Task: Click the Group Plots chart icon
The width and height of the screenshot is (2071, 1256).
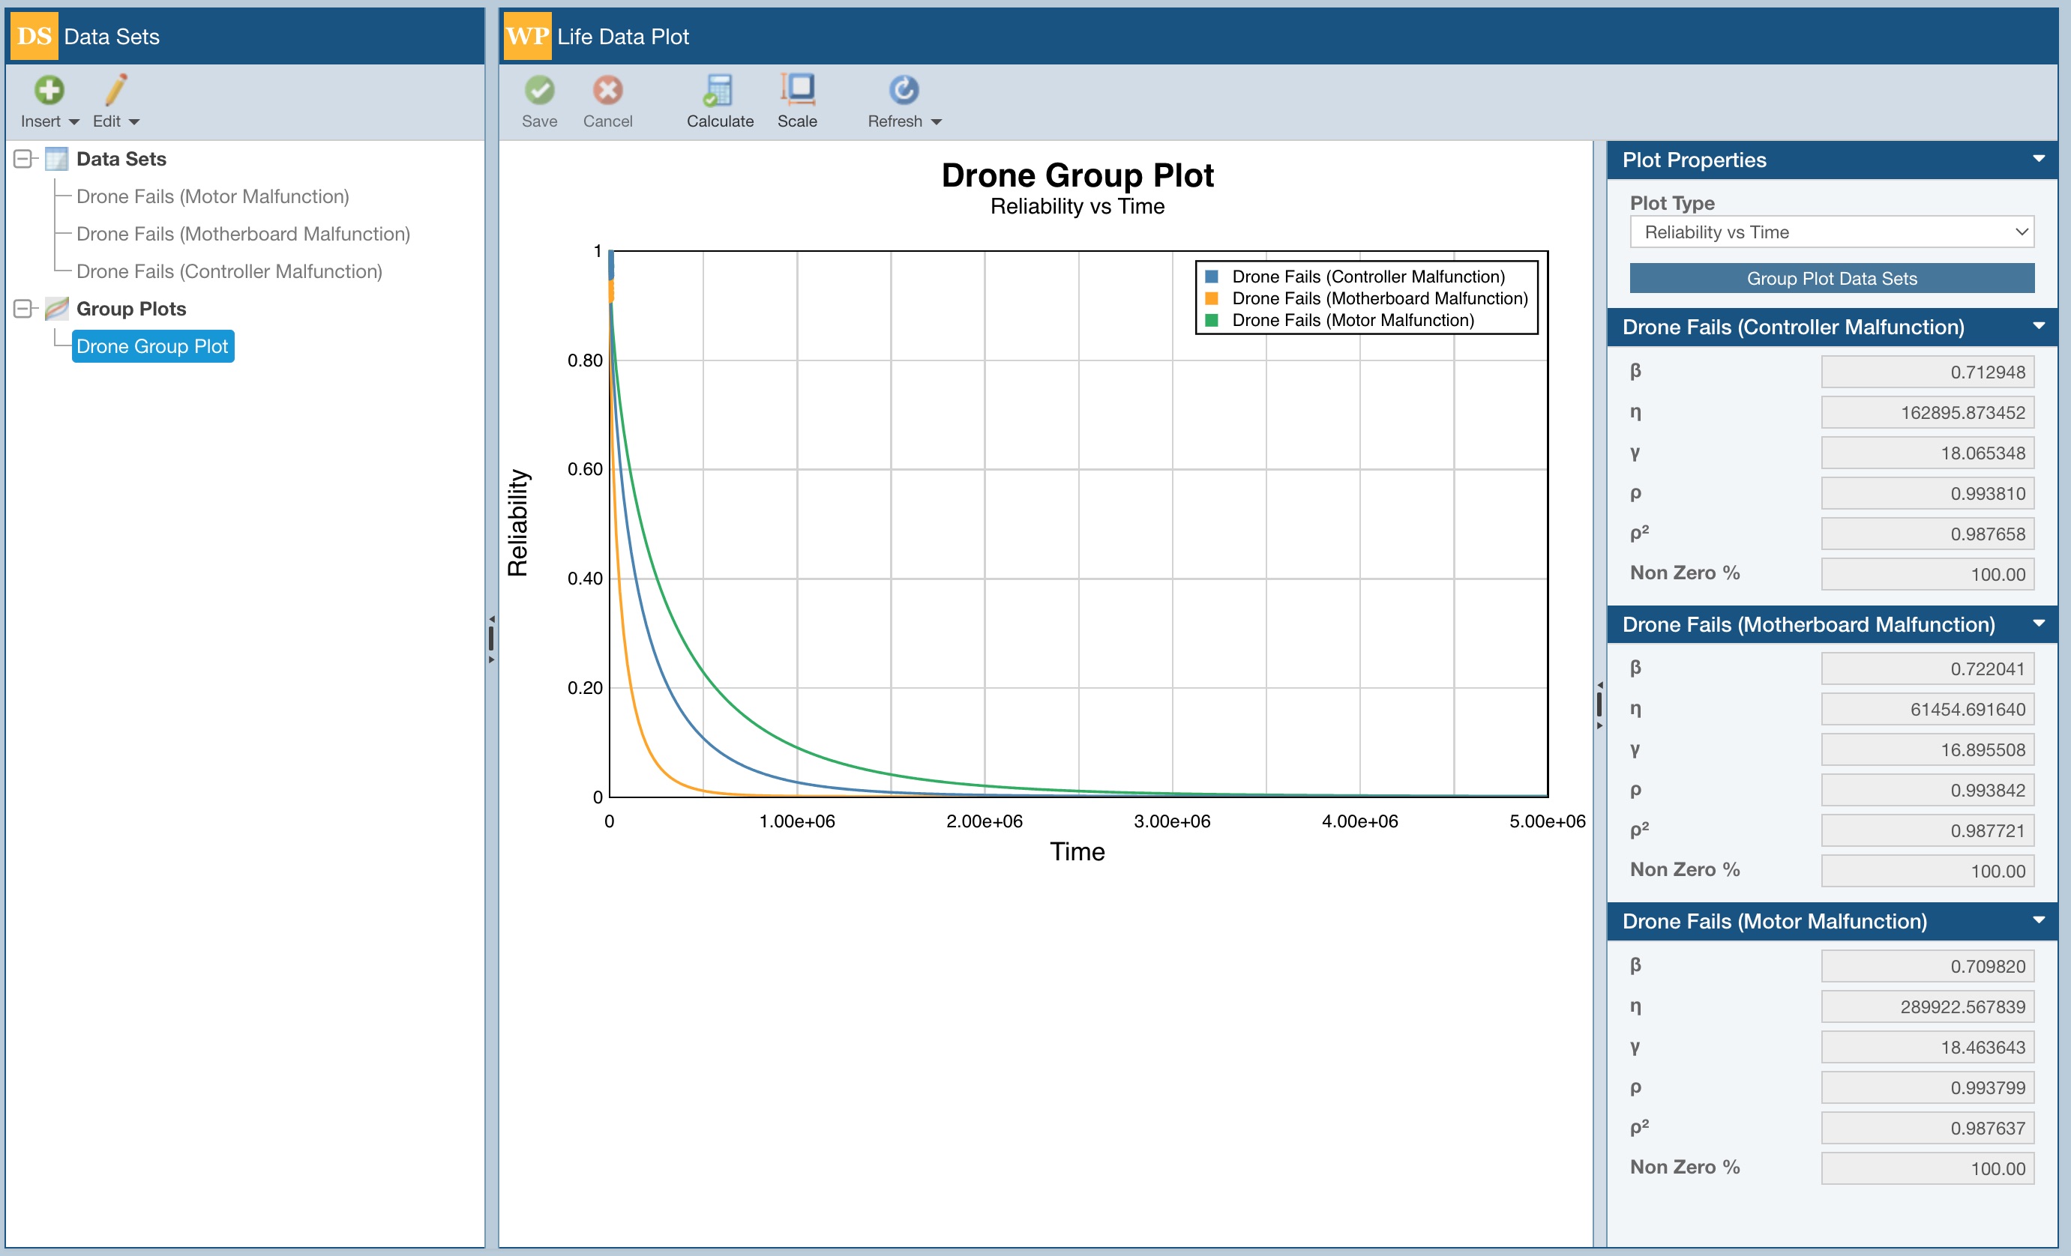Action: [56, 310]
